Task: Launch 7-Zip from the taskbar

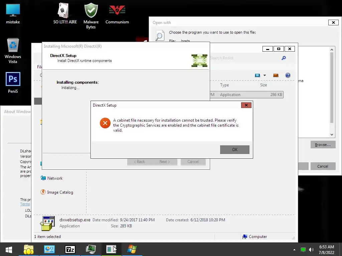Action: (70, 249)
